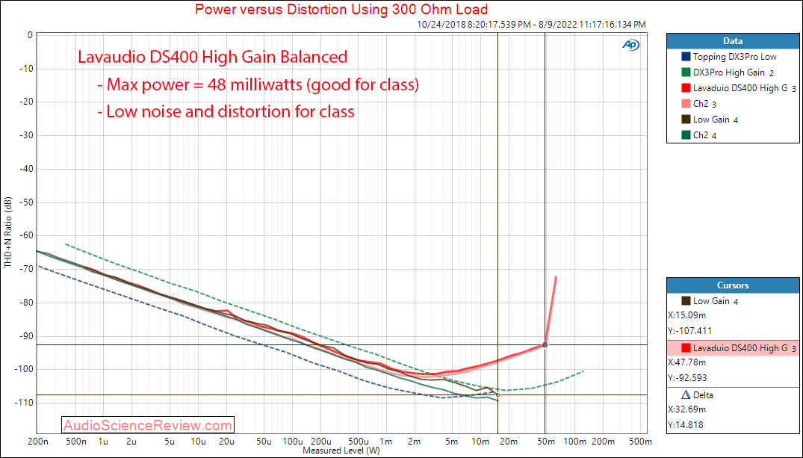Click the cursor value 'X:15.09m'
Image resolution: width=803 pixels, height=458 pixels.
686,315
